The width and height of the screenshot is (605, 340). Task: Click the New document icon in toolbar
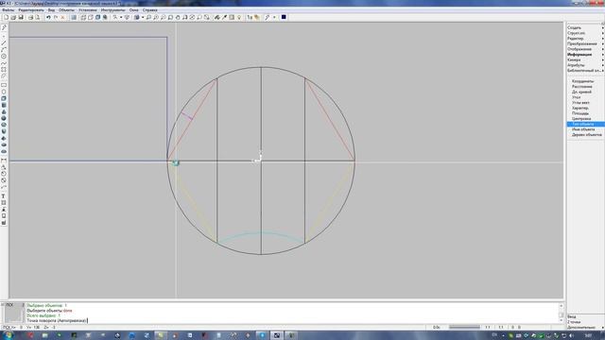7,17
